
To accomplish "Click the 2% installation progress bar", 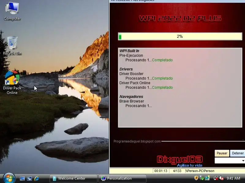I will (180, 36).
